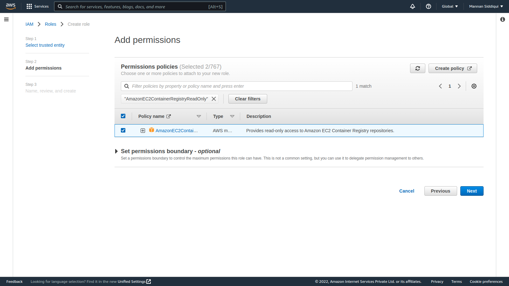Open the Mannan Siddiqui account menu
Screen dimensions: 509x286
(486, 6)
